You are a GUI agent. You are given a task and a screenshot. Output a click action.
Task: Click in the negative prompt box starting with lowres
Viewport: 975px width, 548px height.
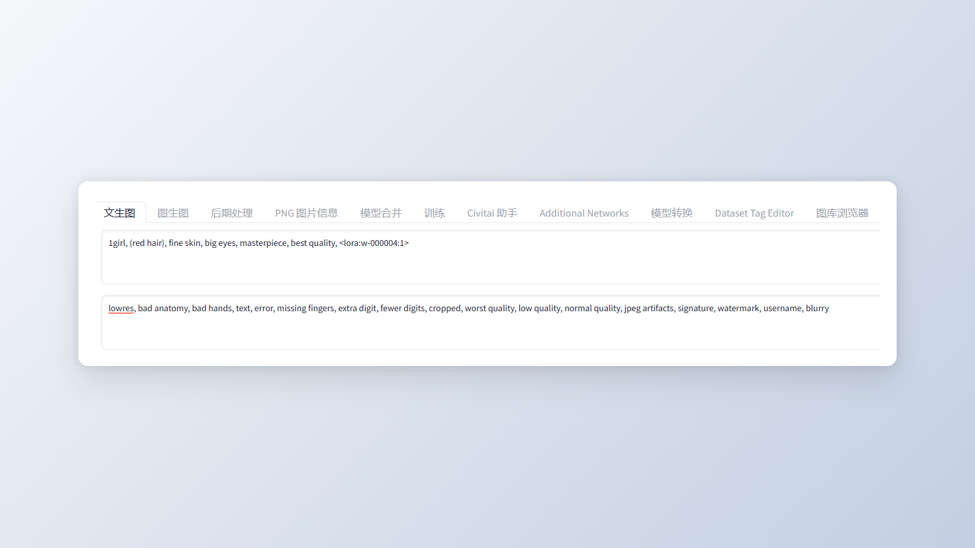[491, 322]
